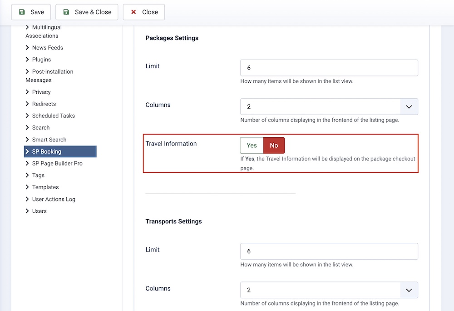
Task: Click the chevron beside Smart Search
Action: pos(28,140)
